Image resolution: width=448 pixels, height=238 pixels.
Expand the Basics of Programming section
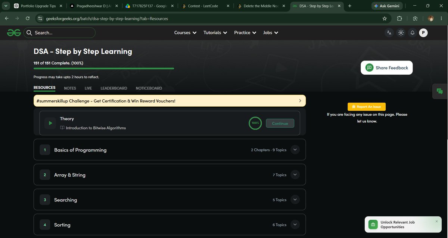click(x=295, y=150)
